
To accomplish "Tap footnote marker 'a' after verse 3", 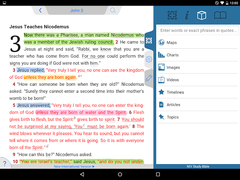I will click(x=79, y=76).
